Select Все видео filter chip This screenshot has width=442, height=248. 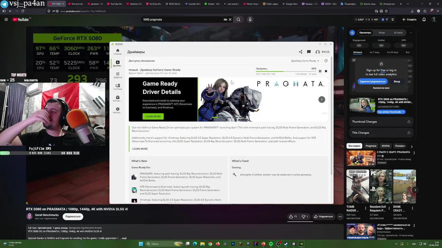click(x=354, y=146)
